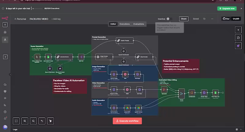The height and width of the screenshot is (132, 245).
Task: Switch to the Evaluations tab
Action: pyautogui.click(x=139, y=24)
